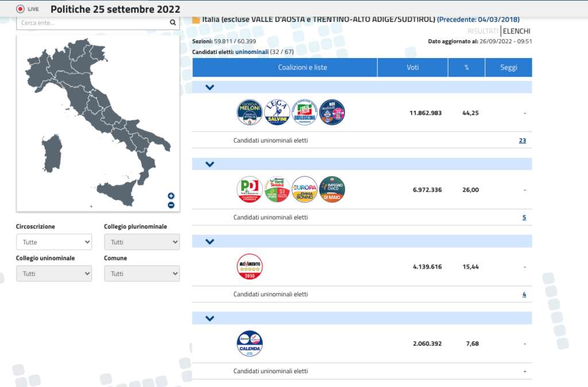Zoom in on the map with plus
This screenshot has width=588, height=387.
coord(171,196)
